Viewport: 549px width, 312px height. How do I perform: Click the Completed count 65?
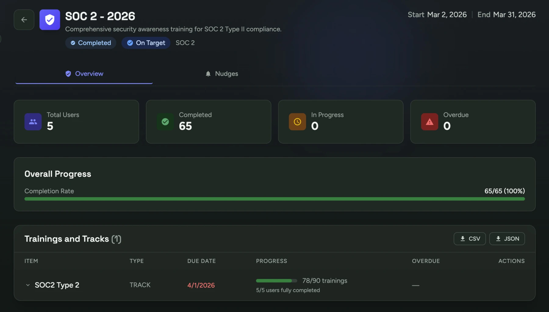pos(185,126)
